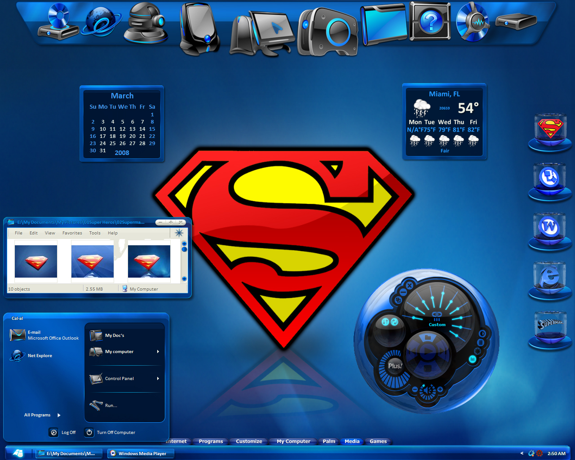This screenshot has width=575, height=460.
Task: Open E-mail Microsoft Office Outlook
Action: click(x=44, y=335)
